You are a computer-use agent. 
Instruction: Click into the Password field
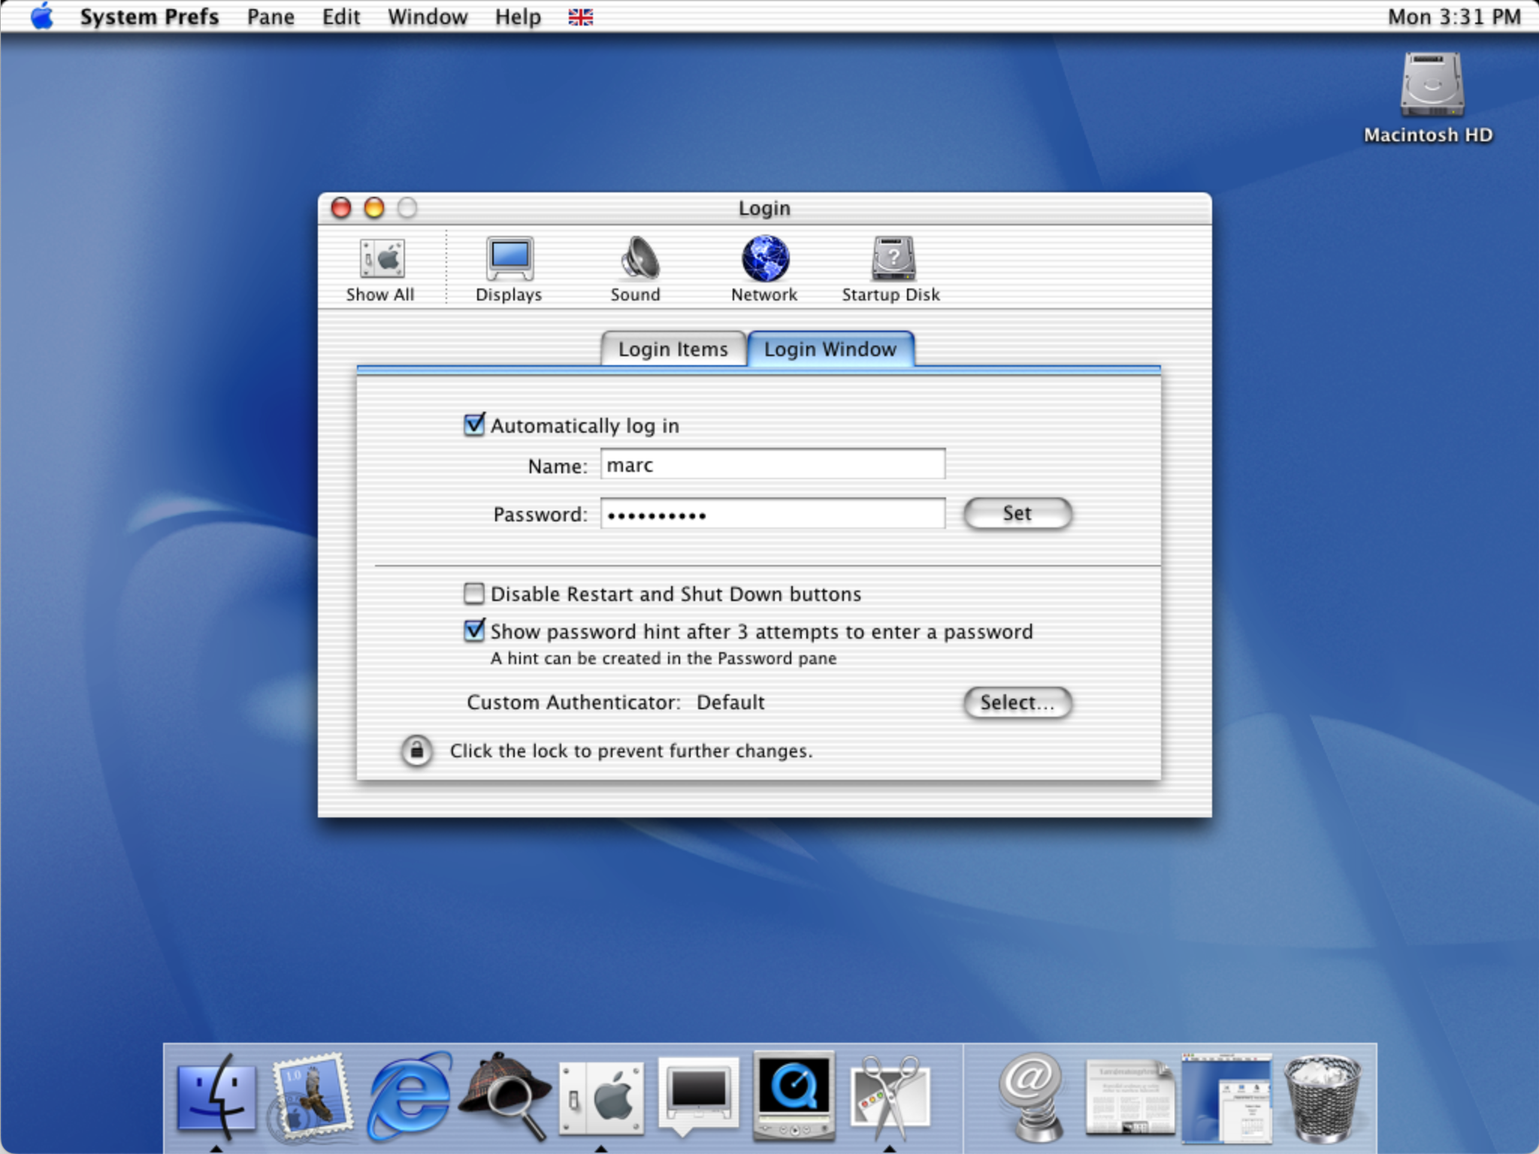773,513
